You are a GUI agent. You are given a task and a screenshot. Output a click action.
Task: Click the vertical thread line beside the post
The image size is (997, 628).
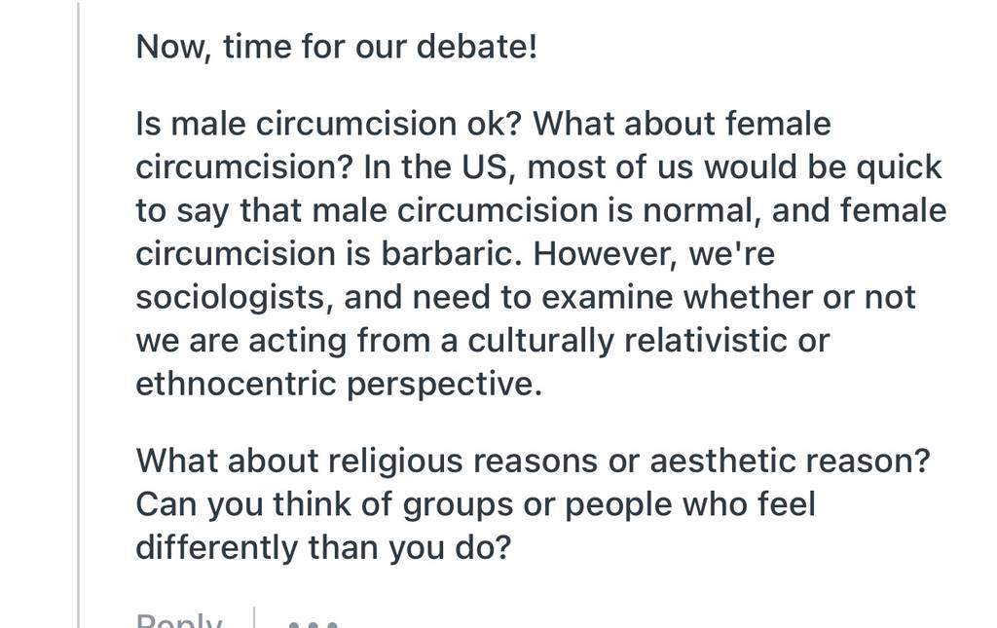79,314
